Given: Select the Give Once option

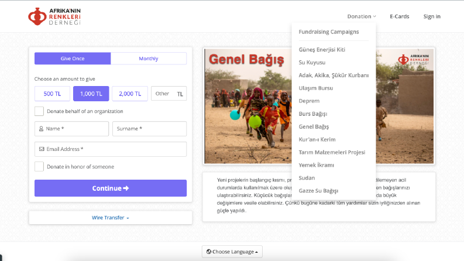Looking at the screenshot, I should (x=73, y=59).
